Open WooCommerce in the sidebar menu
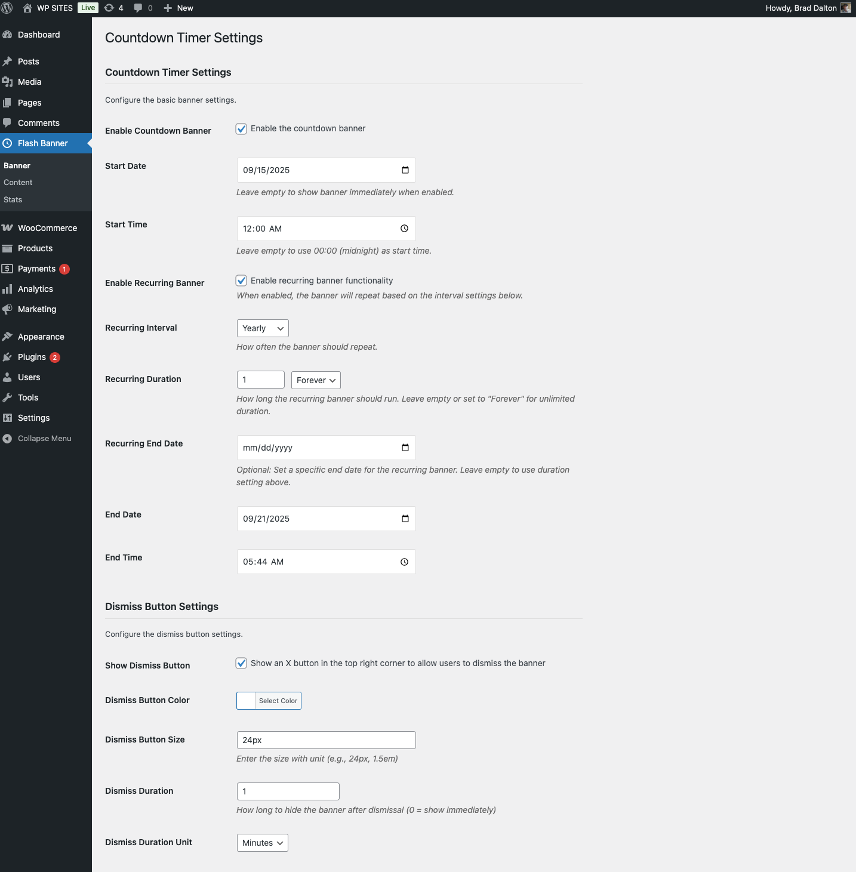856x872 pixels. click(47, 228)
